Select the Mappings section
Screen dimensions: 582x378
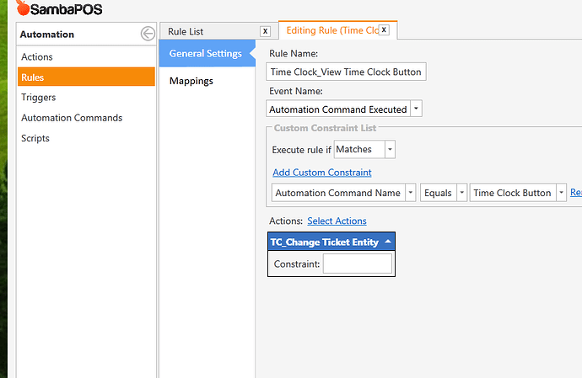191,81
